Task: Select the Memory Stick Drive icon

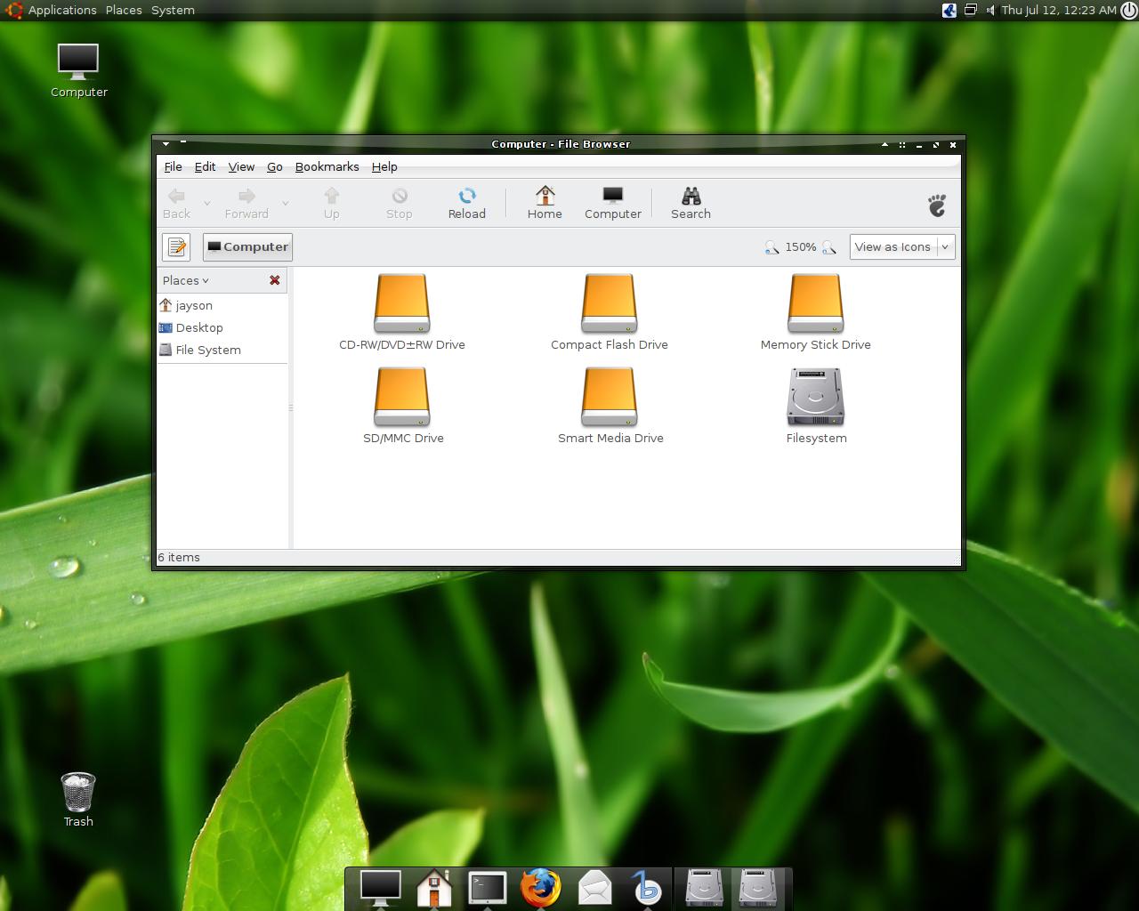Action: click(816, 303)
